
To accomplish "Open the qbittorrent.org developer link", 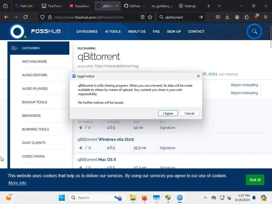I will pyautogui.click(x=117, y=66).
